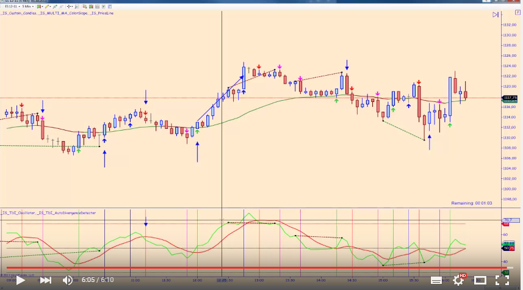Image resolution: width=523 pixels, height=290 pixels.
Task: Select the pencil drawing tools icon
Action: 48,6
